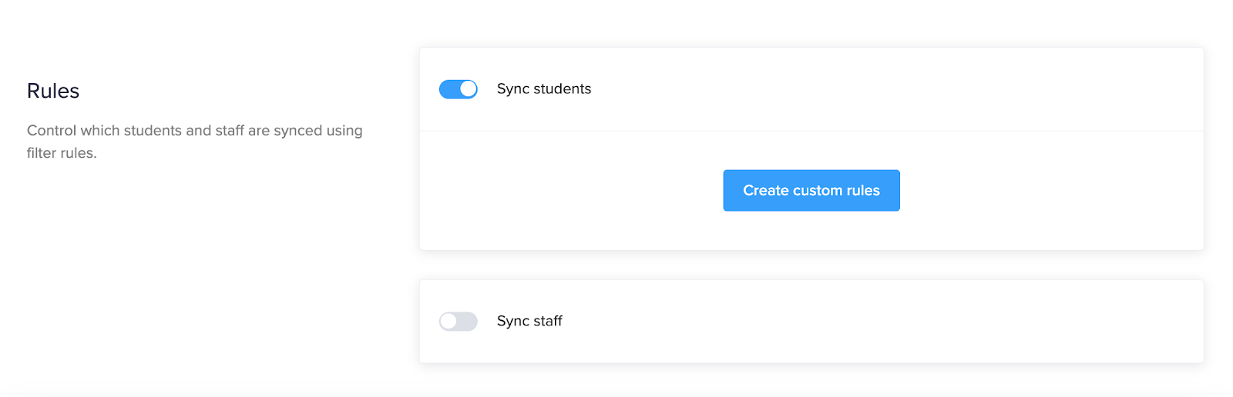Select the "Sync staff" label text
Screen dimensions: 1233x397
pos(529,322)
